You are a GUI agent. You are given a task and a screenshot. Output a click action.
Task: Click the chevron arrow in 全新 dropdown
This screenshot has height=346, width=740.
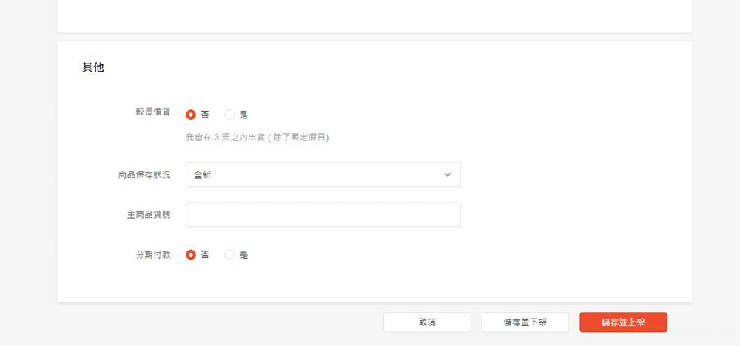coord(448,175)
